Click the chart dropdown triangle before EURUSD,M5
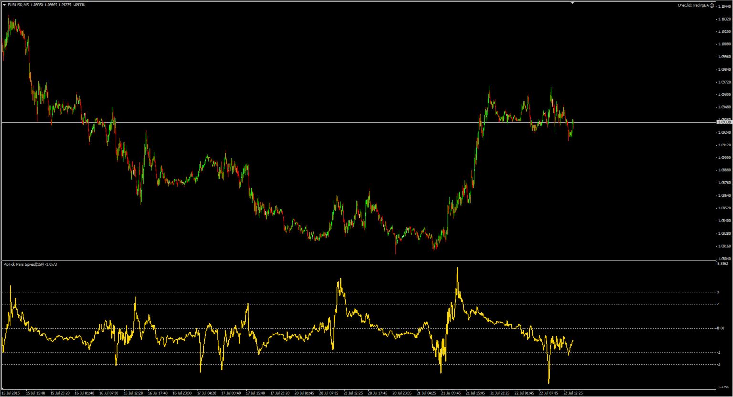 [x=4, y=4]
